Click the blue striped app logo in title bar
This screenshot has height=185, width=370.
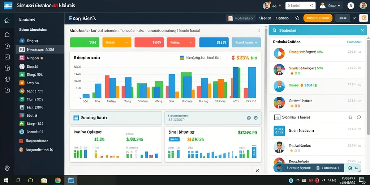[8, 5]
